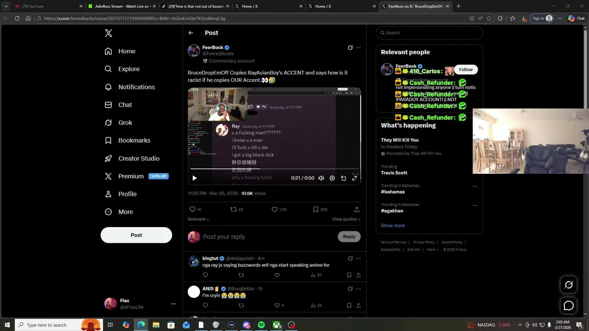The width and height of the screenshot is (589, 331).
Task: Open the #bahamas trending topic
Action: (393, 192)
